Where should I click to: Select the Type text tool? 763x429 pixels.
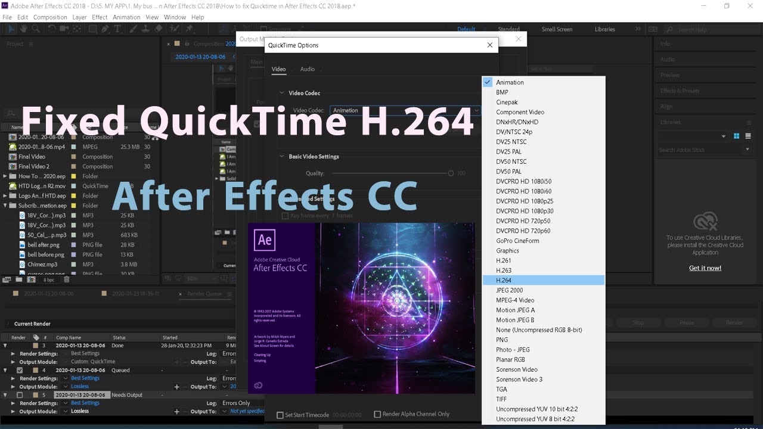(117, 29)
